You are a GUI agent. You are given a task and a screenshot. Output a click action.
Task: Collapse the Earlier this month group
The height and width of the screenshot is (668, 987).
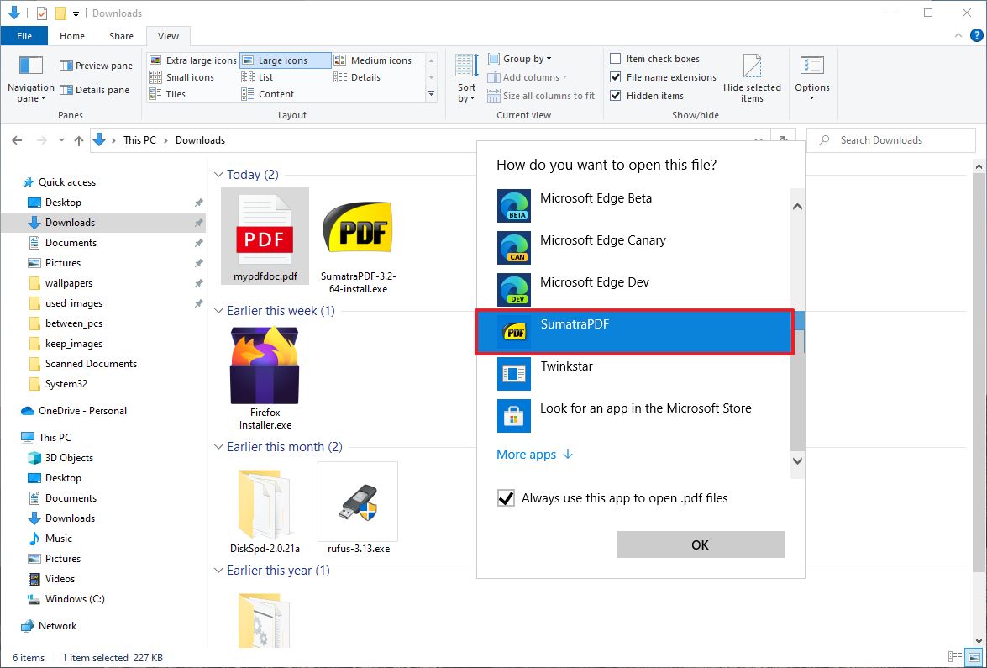point(218,447)
